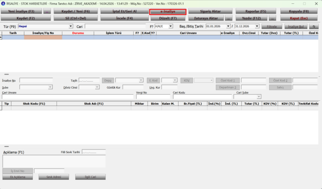Click the Cari filter input field
The height and width of the screenshot is (189, 322).
[x=115, y=26]
